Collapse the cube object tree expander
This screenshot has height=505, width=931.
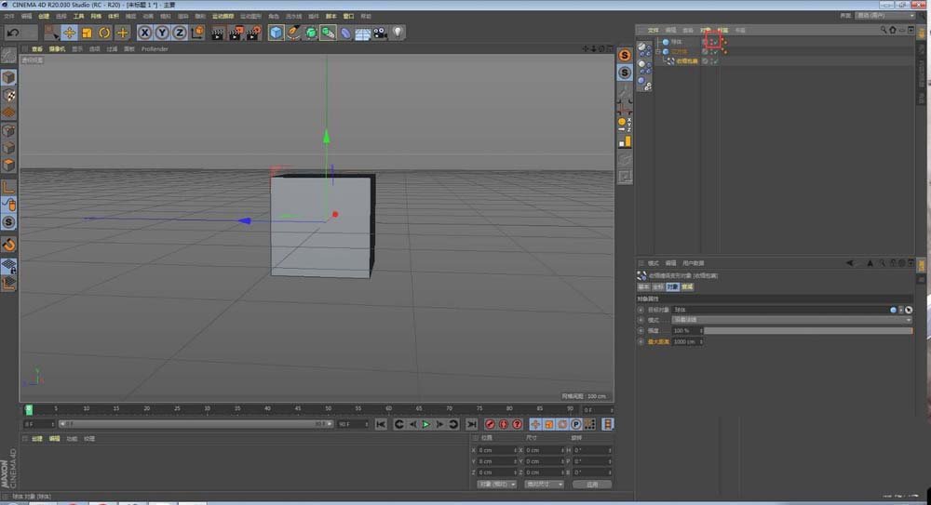coord(658,51)
